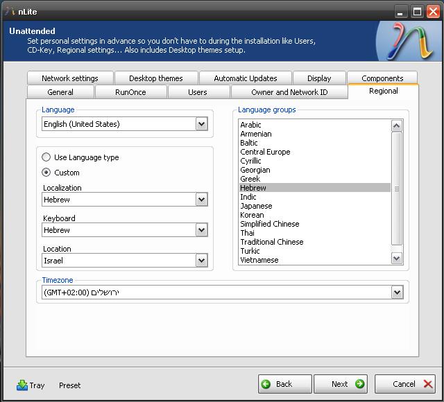Click the highlighted Hebrew language group

click(x=315, y=188)
